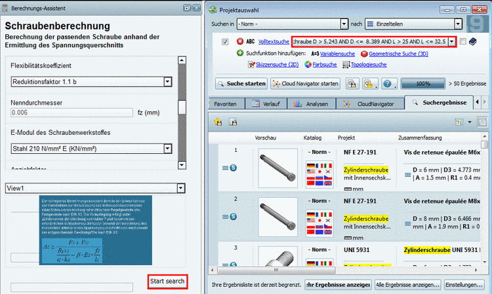This screenshot has width=492, height=294.
Task: Open the Flexibilitätskoeffizient Reduktionsfaktor dropdown
Action: pyautogui.click(x=167, y=82)
